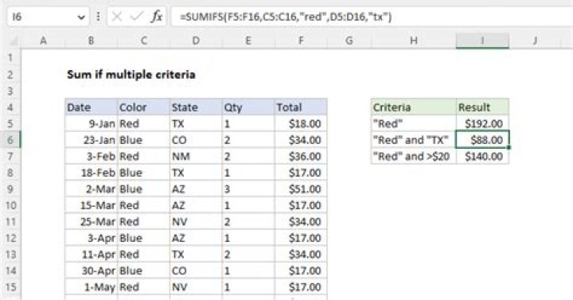
Task: Click the date cell 30-Apr
Action: [x=92, y=271]
